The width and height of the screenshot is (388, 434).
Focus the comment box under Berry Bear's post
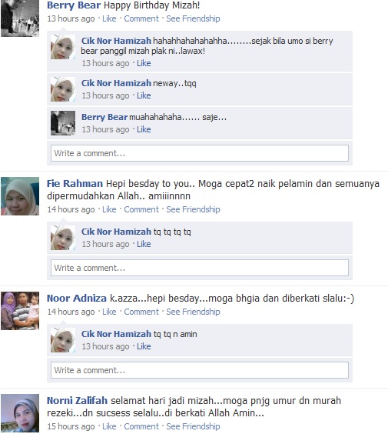200,153
